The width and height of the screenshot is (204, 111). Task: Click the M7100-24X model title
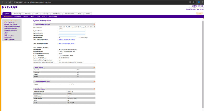pos(197,6)
